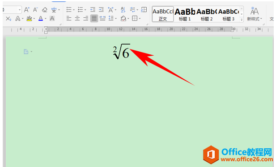Align text right

(x=86, y=18)
